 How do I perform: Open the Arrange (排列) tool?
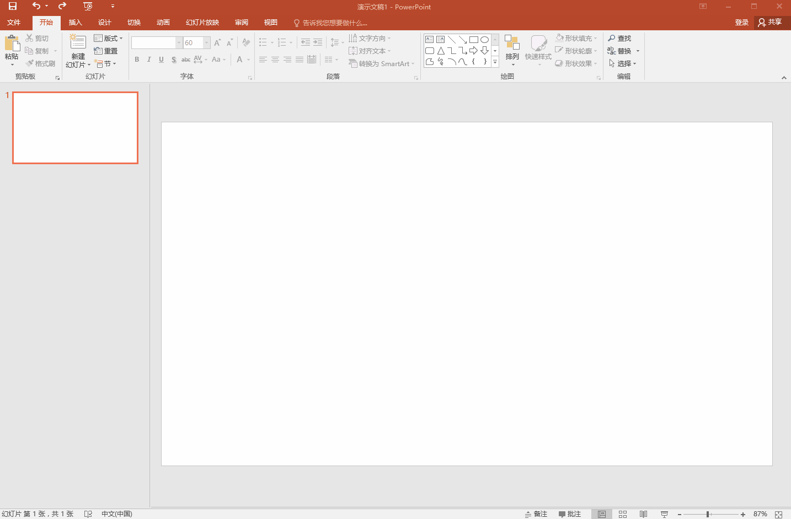tap(512, 48)
